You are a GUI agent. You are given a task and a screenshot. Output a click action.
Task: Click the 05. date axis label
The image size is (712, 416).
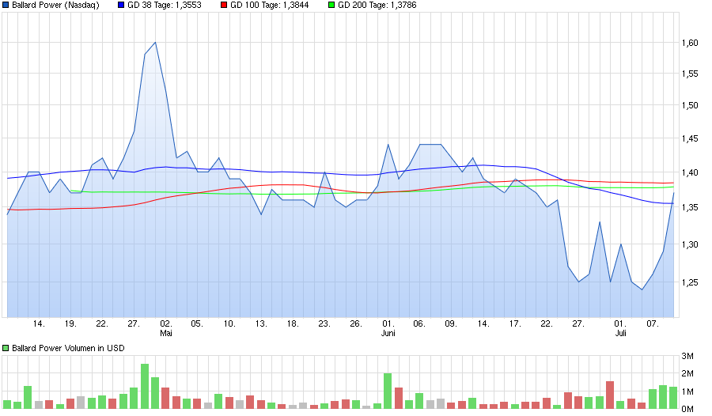point(197,324)
